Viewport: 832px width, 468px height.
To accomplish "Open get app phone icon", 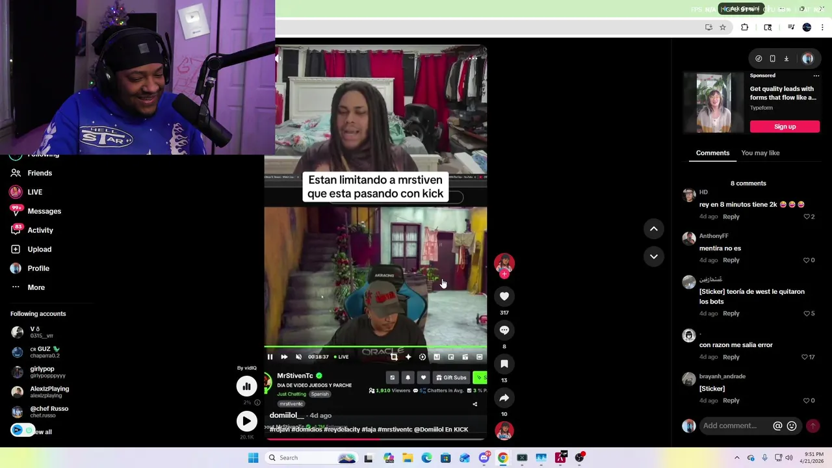I will click(772, 58).
